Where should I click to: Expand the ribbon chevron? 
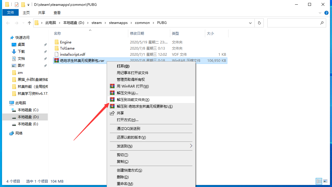[x=320, y=13]
